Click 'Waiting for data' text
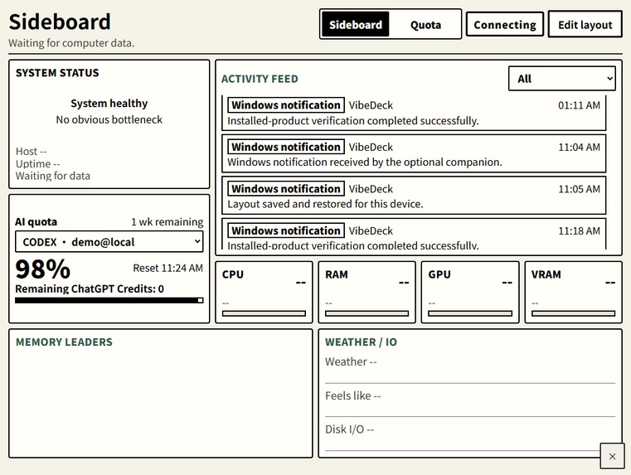Image resolution: width=631 pixels, height=475 pixels. coord(53,176)
